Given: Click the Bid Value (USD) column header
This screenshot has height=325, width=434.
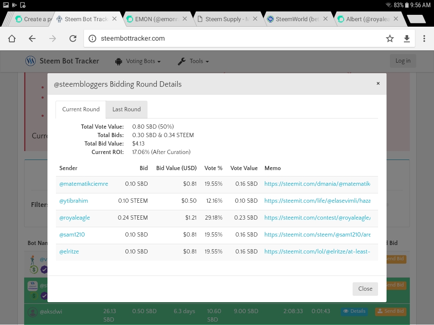Looking at the screenshot, I should 176,168.
